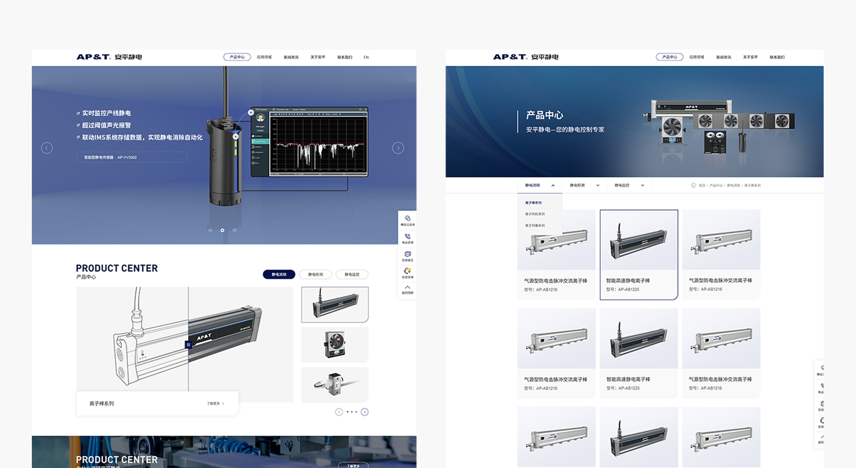Image resolution: width=856 pixels, height=468 pixels.
Task: Select the 静电消除 pill tab in Product Center
Action: (x=279, y=275)
